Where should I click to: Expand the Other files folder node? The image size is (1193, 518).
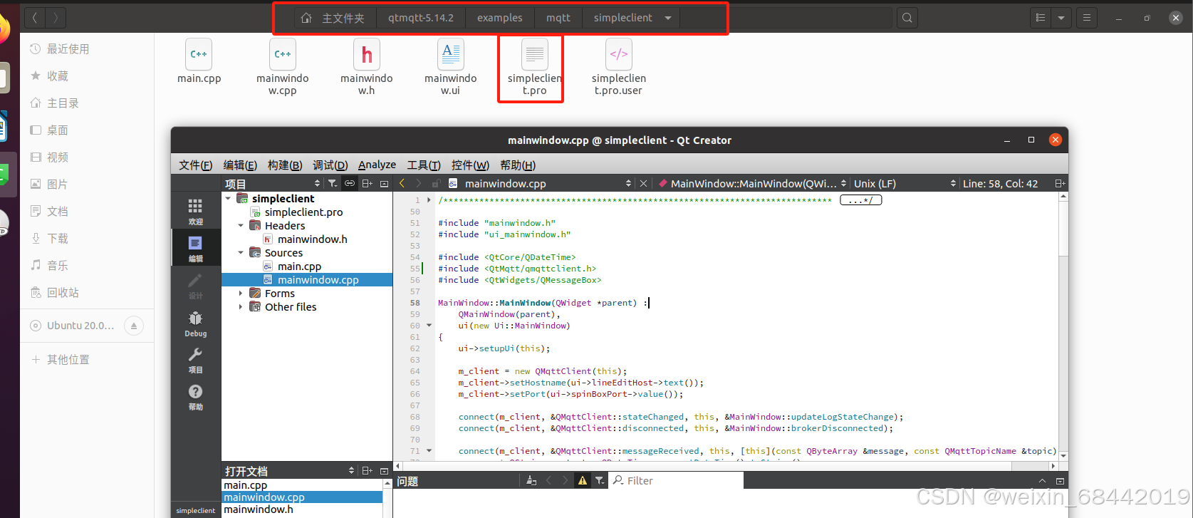point(241,306)
